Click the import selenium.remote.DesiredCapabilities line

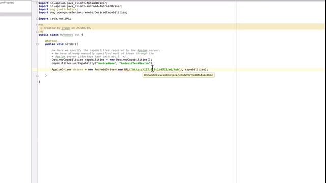(83, 12)
